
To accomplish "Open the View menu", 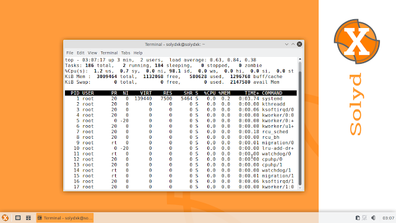I will (92, 53).
